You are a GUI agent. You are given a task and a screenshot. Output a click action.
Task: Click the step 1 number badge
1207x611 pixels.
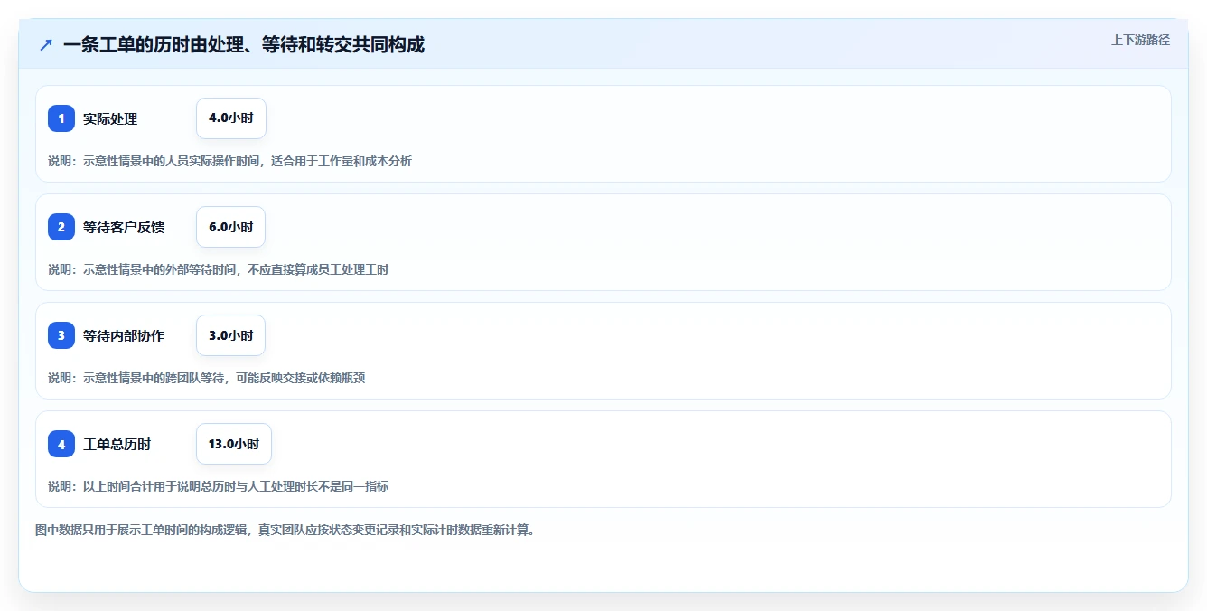point(61,118)
